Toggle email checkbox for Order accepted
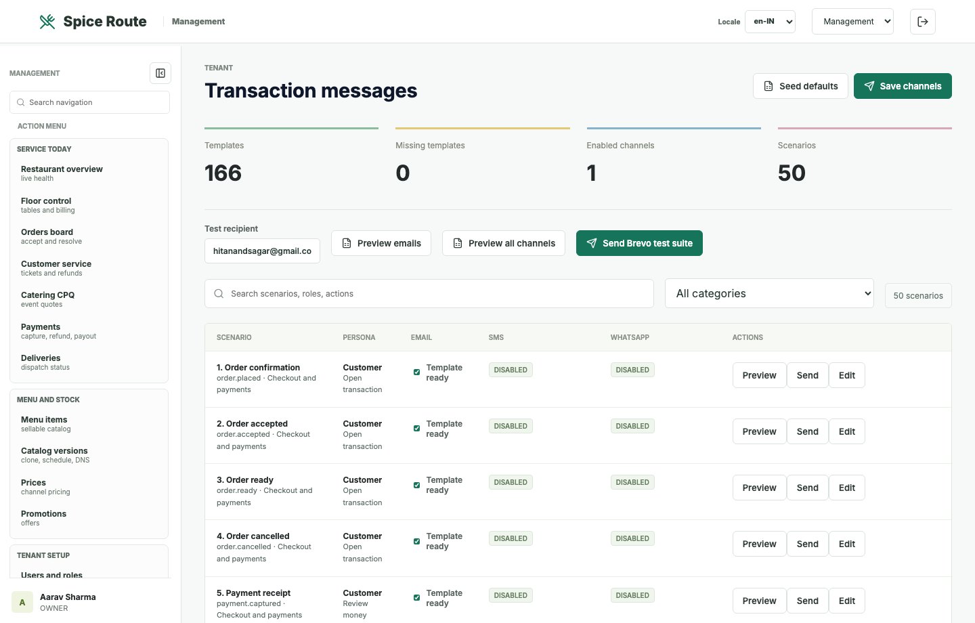This screenshot has width=975, height=623. click(416, 428)
